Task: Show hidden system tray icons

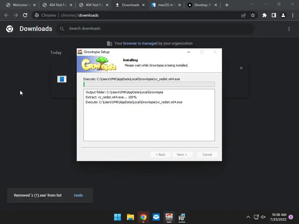Action: pyautogui.click(x=248, y=217)
